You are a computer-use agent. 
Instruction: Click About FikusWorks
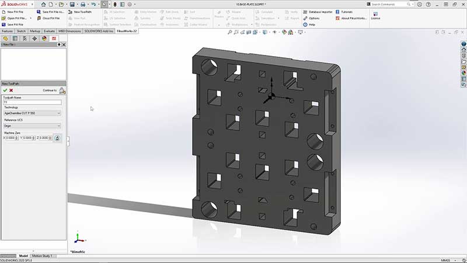(x=353, y=18)
